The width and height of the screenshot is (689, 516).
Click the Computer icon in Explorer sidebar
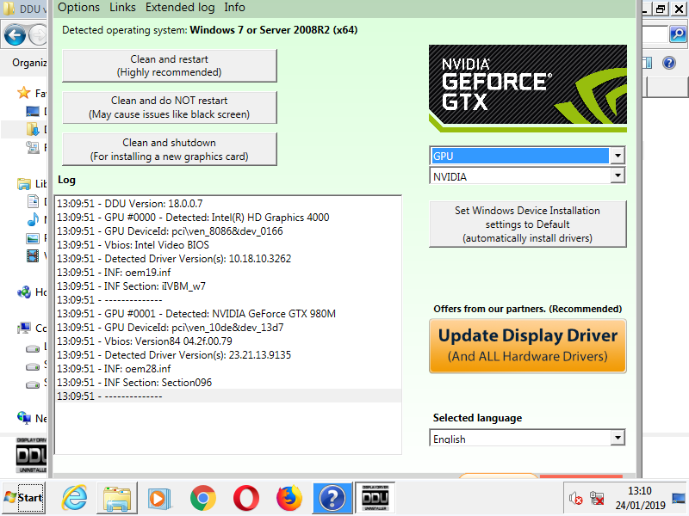[x=24, y=328]
